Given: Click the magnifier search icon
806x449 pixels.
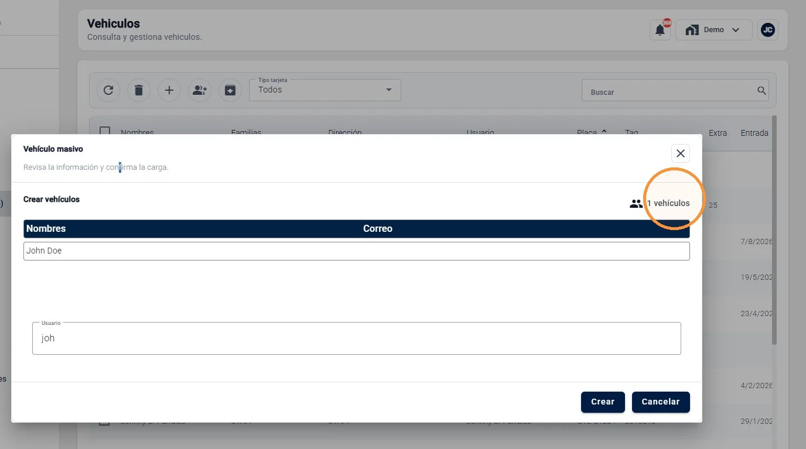Looking at the screenshot, I should point(761,91).
